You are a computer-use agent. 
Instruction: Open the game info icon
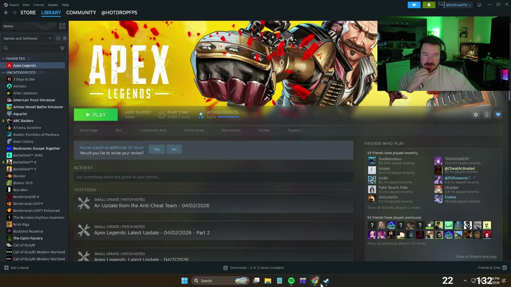tap(487, 115)
